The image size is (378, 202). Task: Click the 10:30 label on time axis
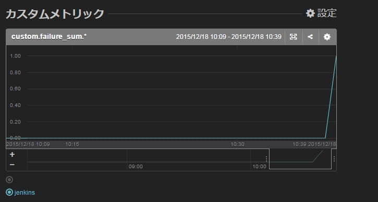coord(237,144)
